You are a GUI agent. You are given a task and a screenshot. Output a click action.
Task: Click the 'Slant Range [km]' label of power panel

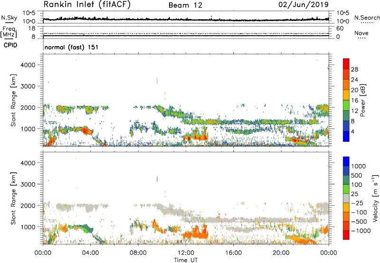(x=13, y=100)
